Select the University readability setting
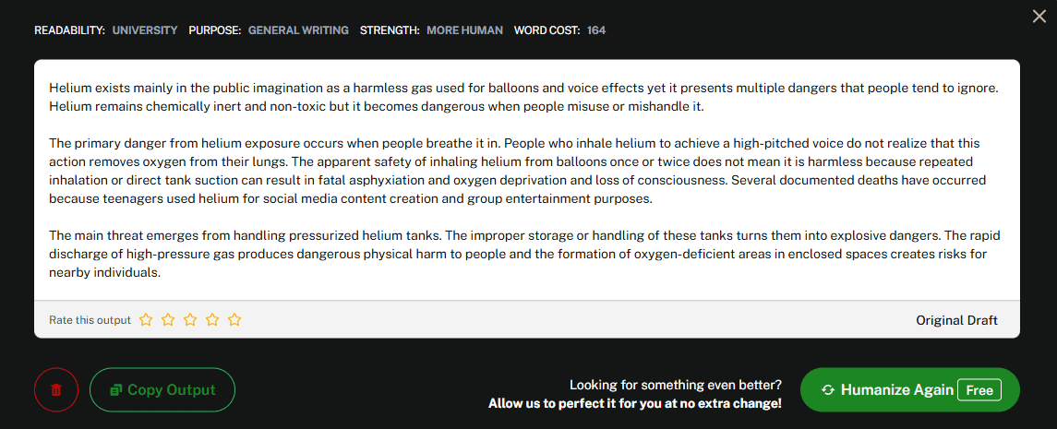 pos(145,30)
